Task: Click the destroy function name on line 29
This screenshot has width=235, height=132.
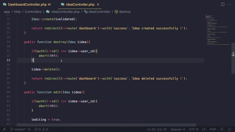Action: click(x=59, y=42)
